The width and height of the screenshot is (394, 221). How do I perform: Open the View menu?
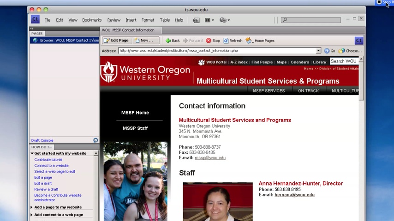tap(73, 20)
